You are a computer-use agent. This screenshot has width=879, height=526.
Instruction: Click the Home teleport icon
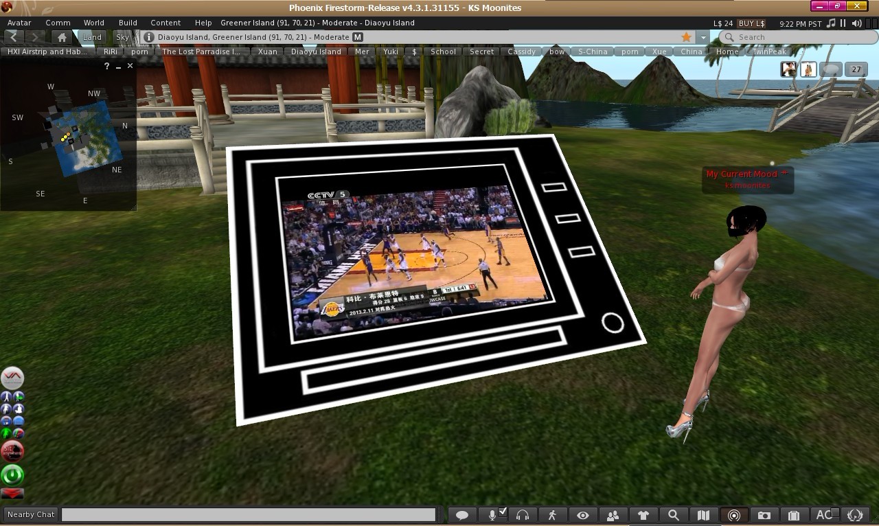62,37
